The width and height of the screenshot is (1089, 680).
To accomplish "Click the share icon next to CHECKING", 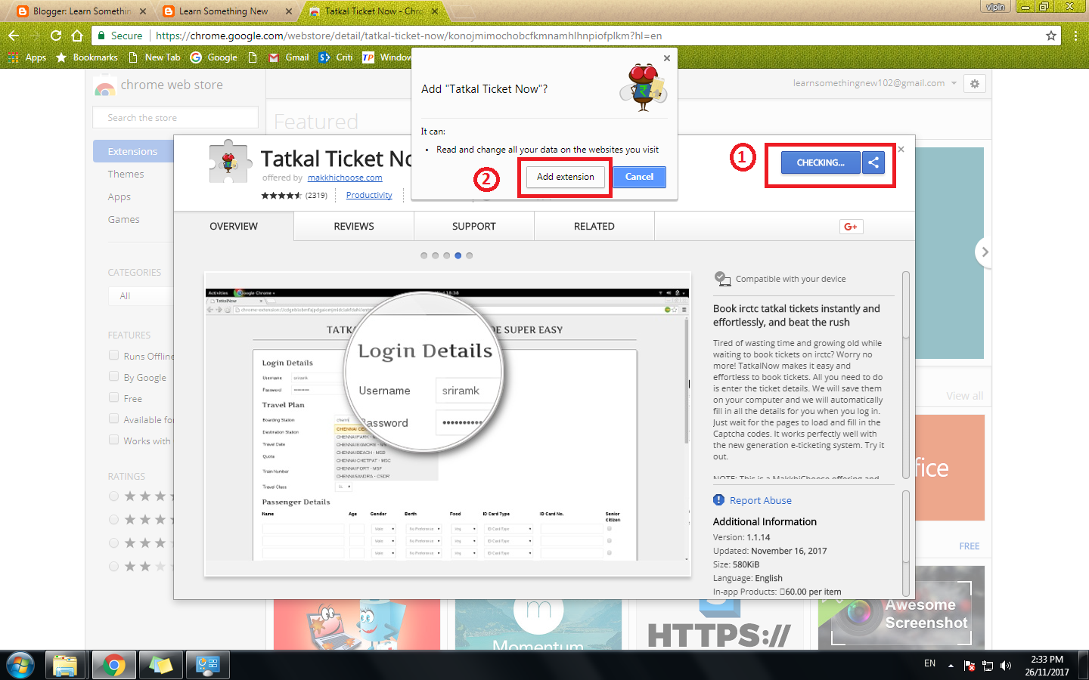I will 873,162.
